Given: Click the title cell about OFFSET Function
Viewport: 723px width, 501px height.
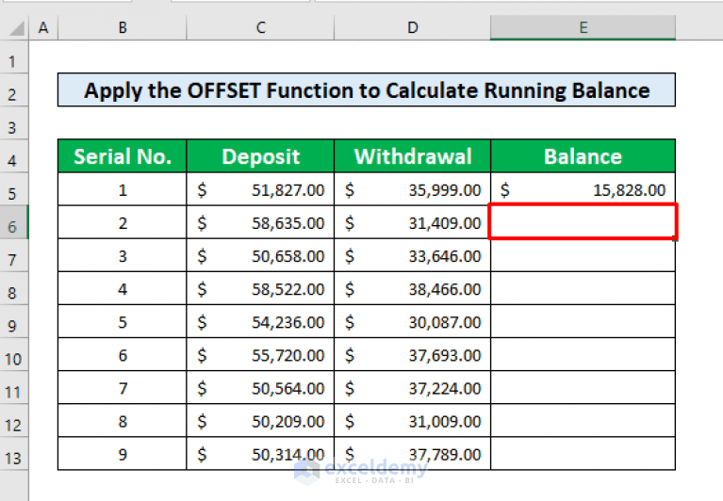Looking at the screenshot, I should (367, 89).
